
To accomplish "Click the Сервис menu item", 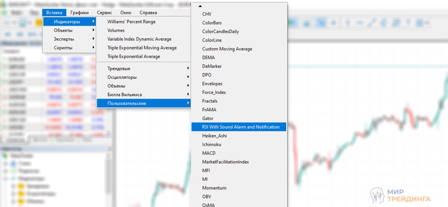I will point(105,13).
